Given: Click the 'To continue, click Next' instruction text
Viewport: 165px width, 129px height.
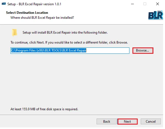Looking at the screenshot, I should coord(69,42).
